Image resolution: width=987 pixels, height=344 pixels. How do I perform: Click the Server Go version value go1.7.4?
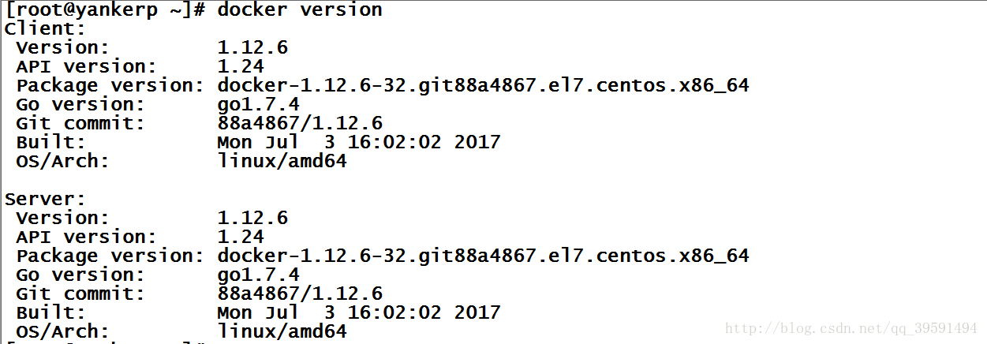point(258,275)
